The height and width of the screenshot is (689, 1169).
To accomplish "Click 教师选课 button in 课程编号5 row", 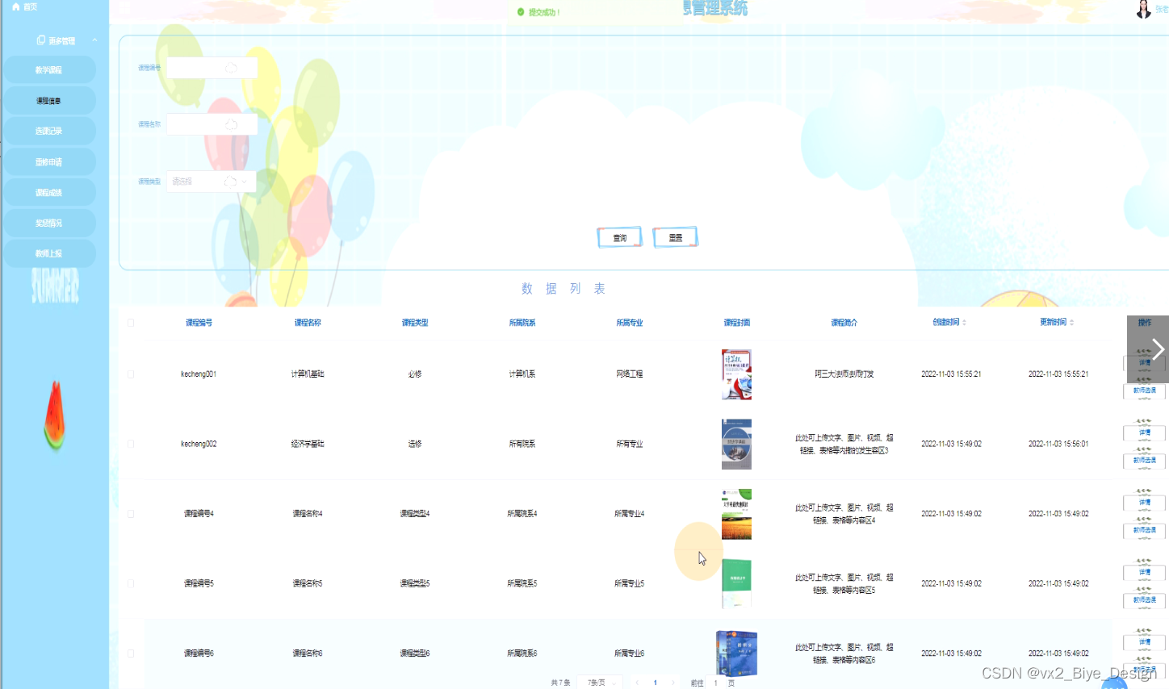I will coord(1145,600).
